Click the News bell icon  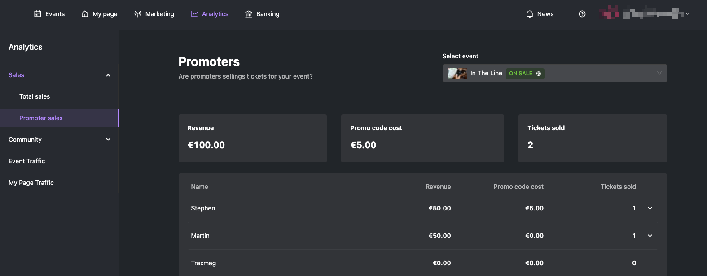pos(530,14)
